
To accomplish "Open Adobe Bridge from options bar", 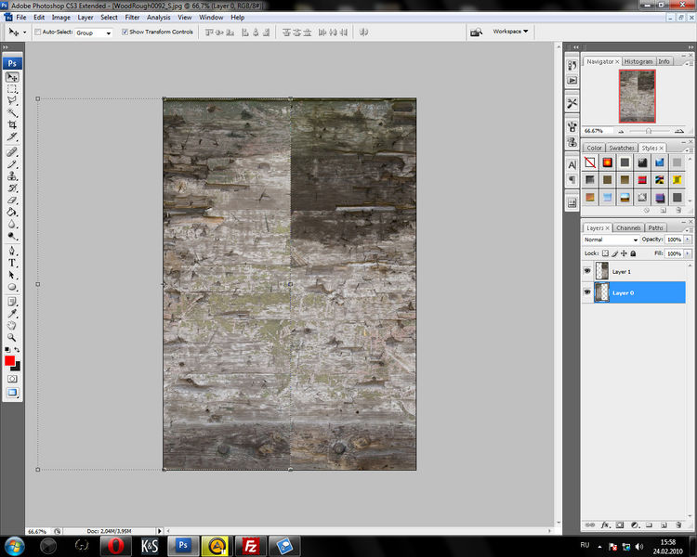I will click(476, 32).
